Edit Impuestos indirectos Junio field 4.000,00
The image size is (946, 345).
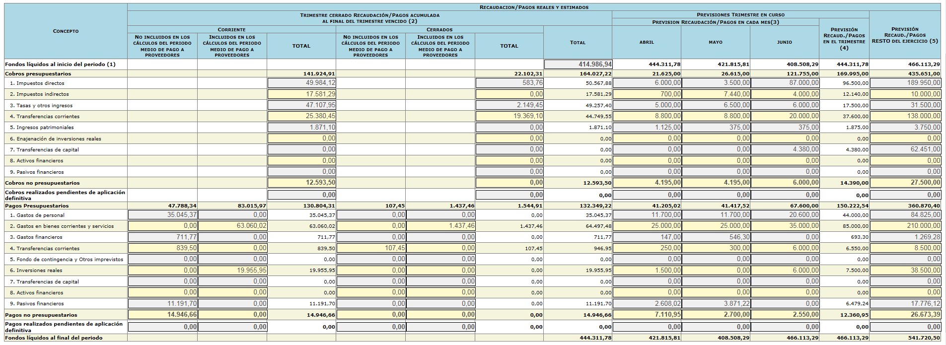[x=785, y=94]
